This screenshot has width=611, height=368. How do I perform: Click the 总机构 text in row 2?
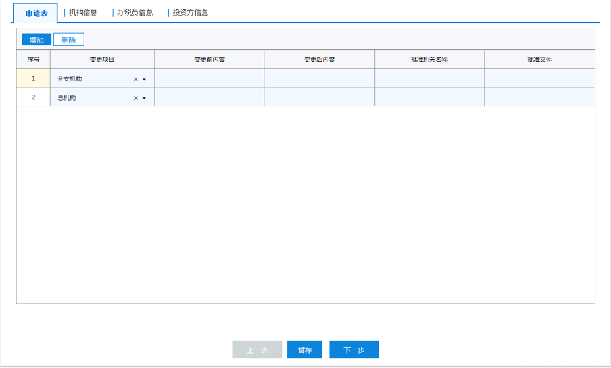(66, 97)
